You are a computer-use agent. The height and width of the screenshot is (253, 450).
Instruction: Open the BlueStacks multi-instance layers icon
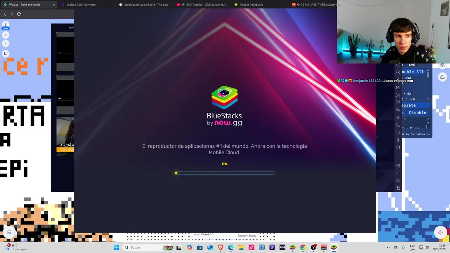click(398, 147)
